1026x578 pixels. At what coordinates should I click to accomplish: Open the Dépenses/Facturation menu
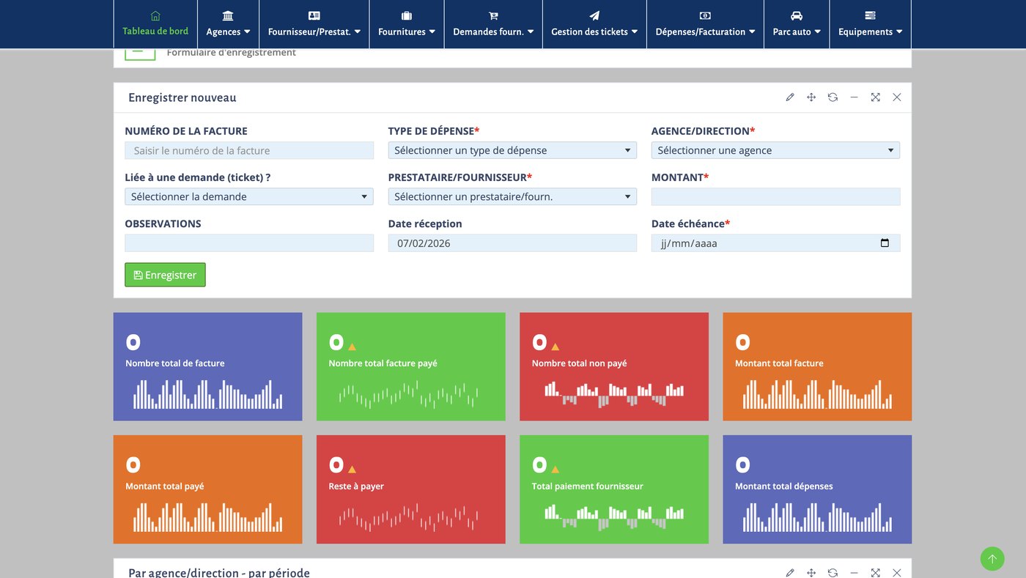[705, 24]
